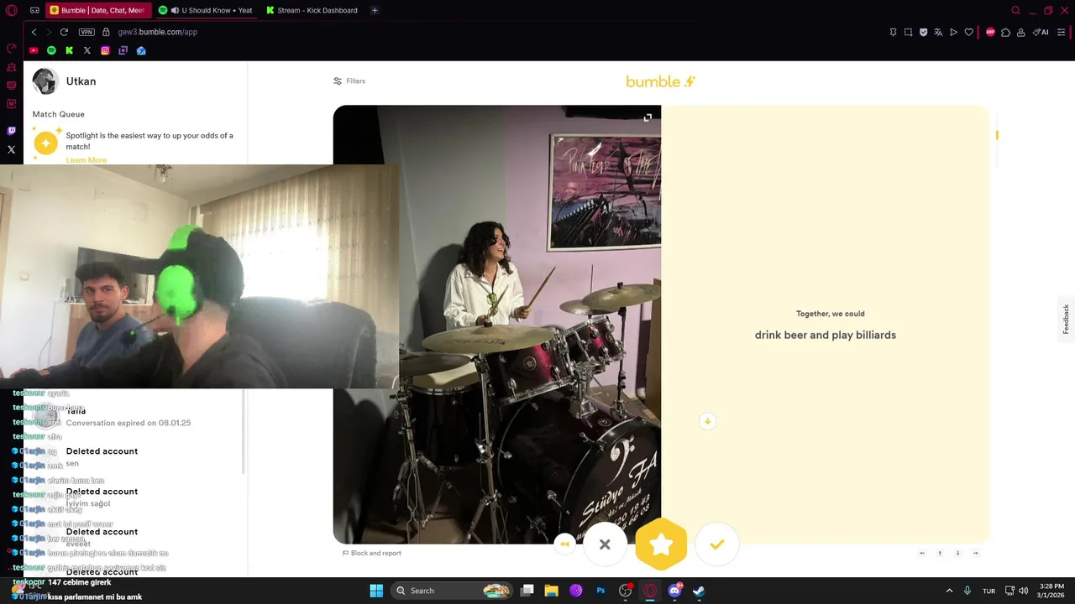Image resolution: width=1075 pixels, height=604 pixels.
Task: Open the Easy Setup menu icon
Action: 1062,32
